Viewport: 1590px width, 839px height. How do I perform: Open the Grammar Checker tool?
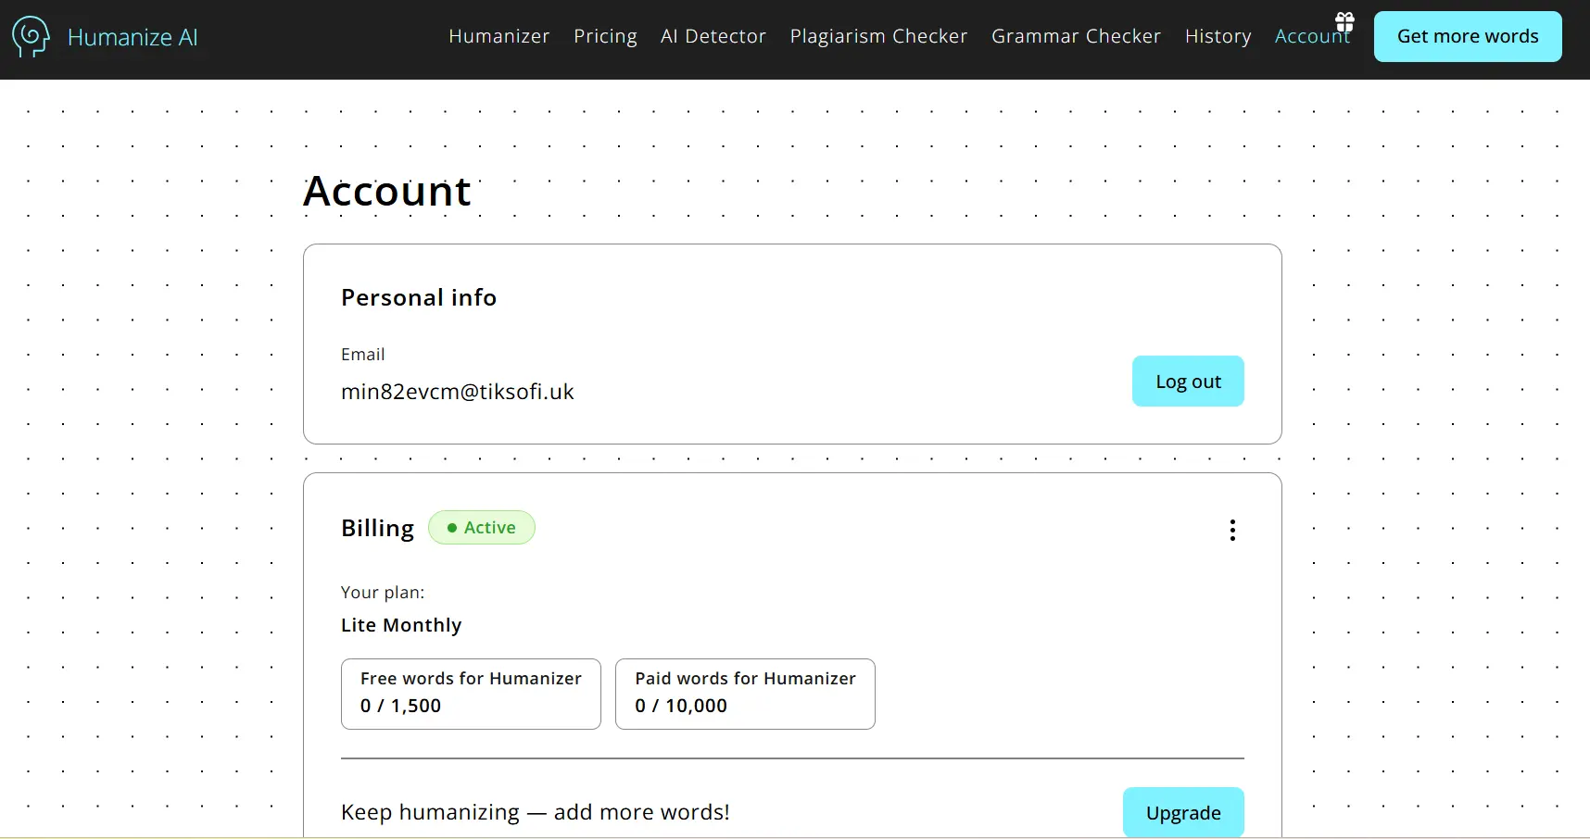click(1076, 36)
